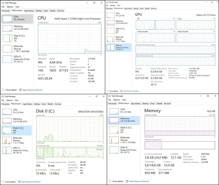Click GPU 0 thumbnail in Disk window sidebar
The height and width of the screenshot is (185, 219).
[x=7, y=150]
